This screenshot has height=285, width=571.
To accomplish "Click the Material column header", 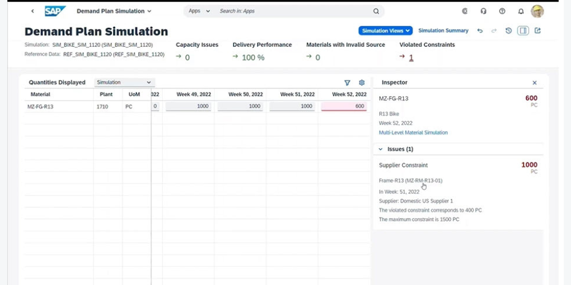I will [41, 95].
